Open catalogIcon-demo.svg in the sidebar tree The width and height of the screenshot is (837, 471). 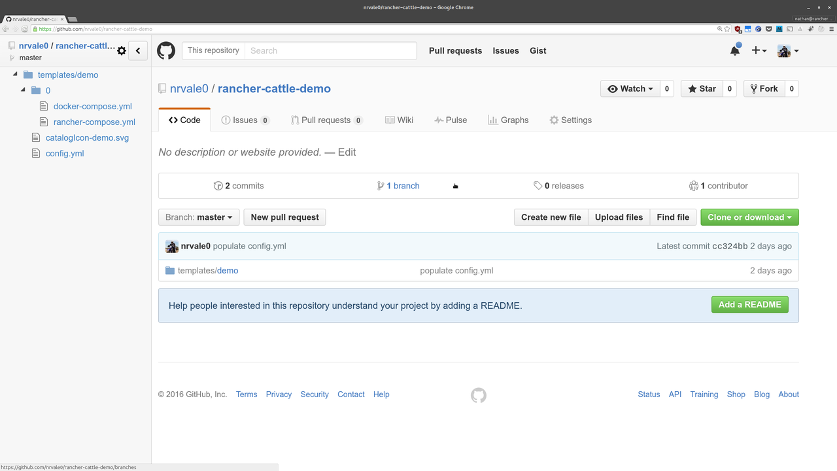(87, 137)
